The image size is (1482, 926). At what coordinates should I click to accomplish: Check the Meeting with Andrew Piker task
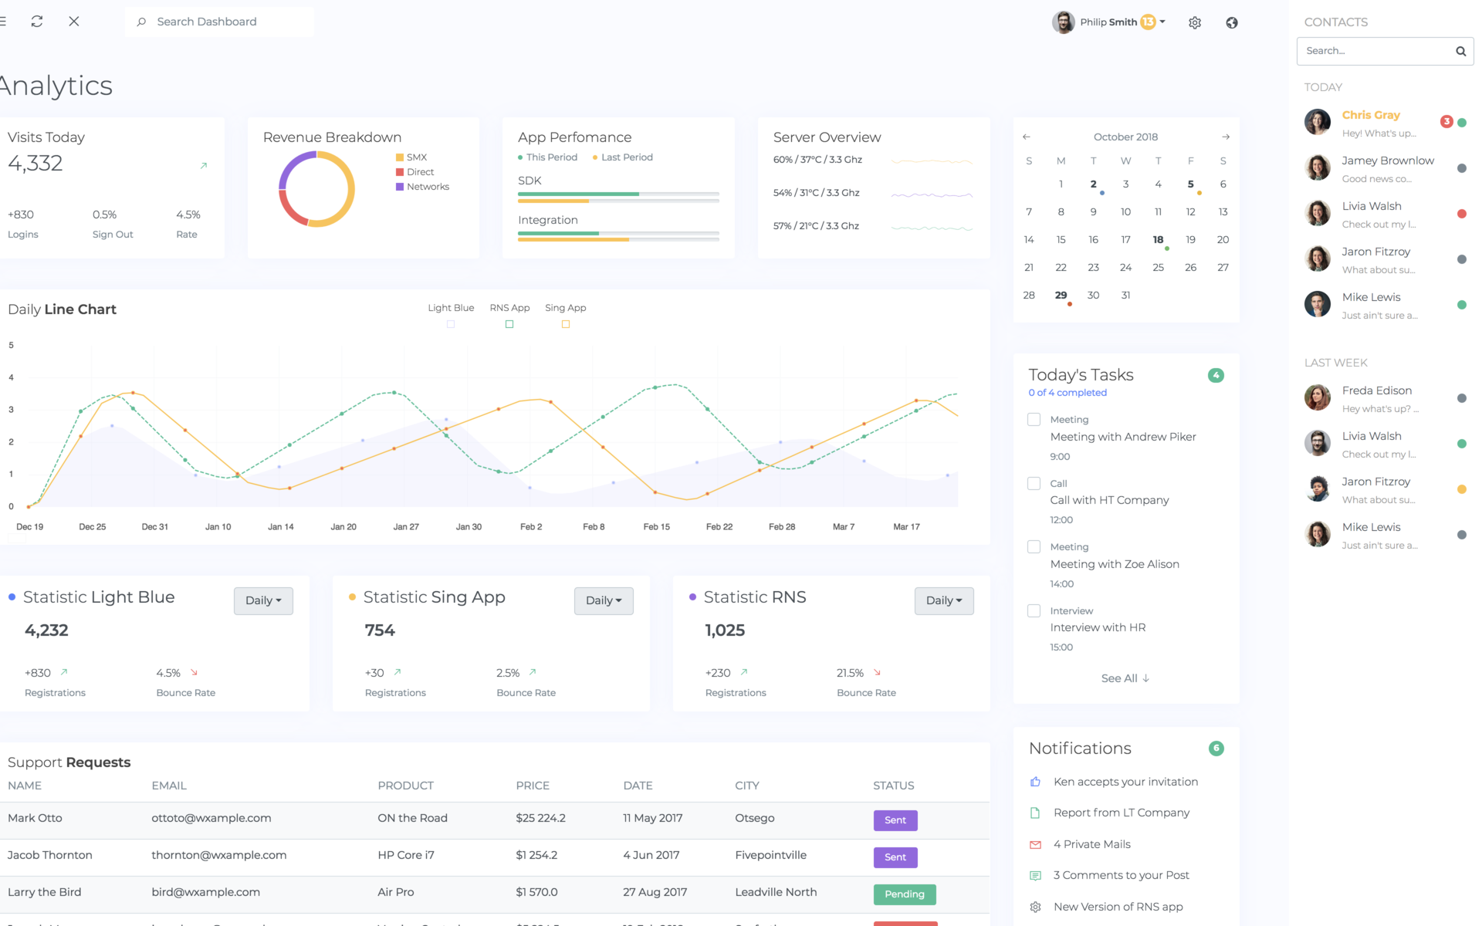(x=1034, y=419)
